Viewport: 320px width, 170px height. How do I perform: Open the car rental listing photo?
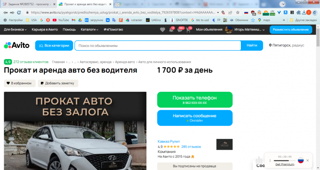[x=75, y=131]
